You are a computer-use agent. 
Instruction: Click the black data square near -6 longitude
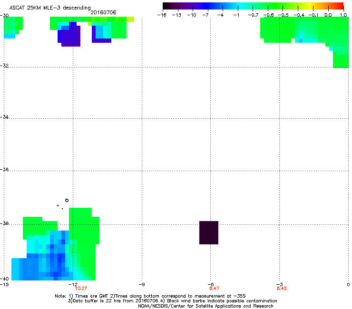[x=209, y=233]
